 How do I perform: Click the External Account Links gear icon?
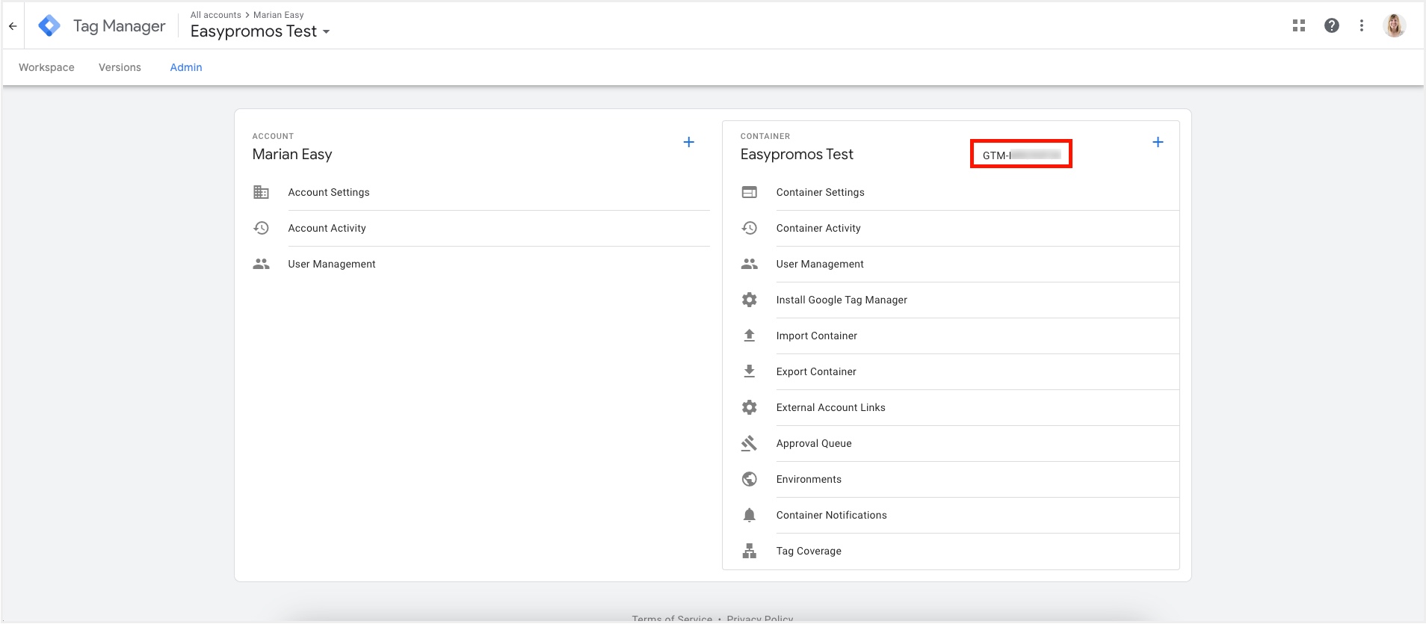pyautogui.click(x=750, y=407)
